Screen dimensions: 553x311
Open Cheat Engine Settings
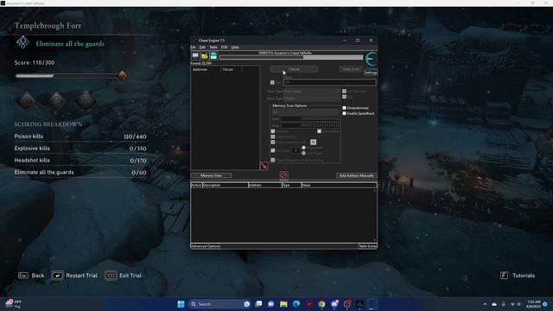coord(371,73)
